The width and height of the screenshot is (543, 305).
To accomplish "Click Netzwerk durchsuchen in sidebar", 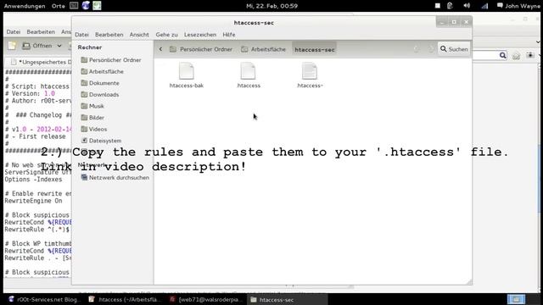I will [115, 177].
